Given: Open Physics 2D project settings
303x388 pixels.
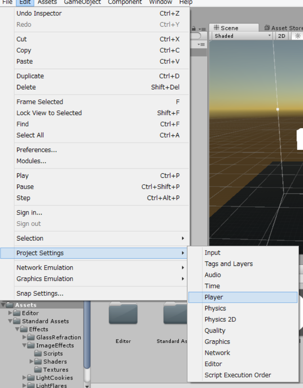Looking at the screenshot, I should (x=243, y=319).
